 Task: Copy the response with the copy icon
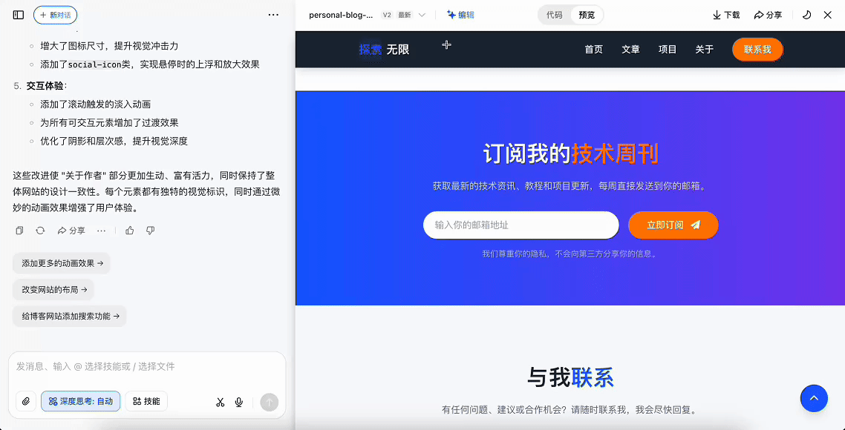[20, 231]
